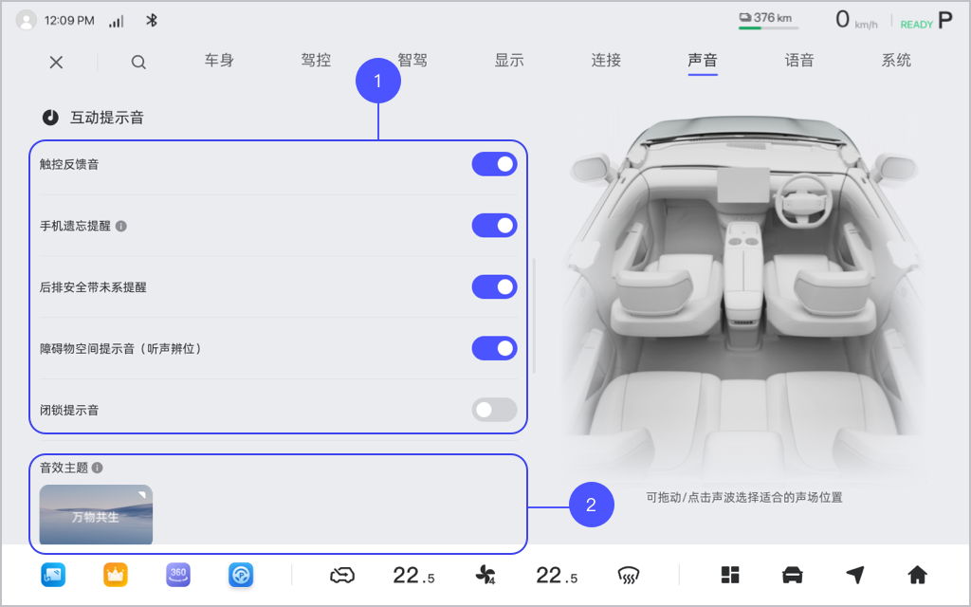Viewport: 971px width, 607px height.
Task: Click 障碍物空间提示音（听声辨位） label
Action: [121, 348]
